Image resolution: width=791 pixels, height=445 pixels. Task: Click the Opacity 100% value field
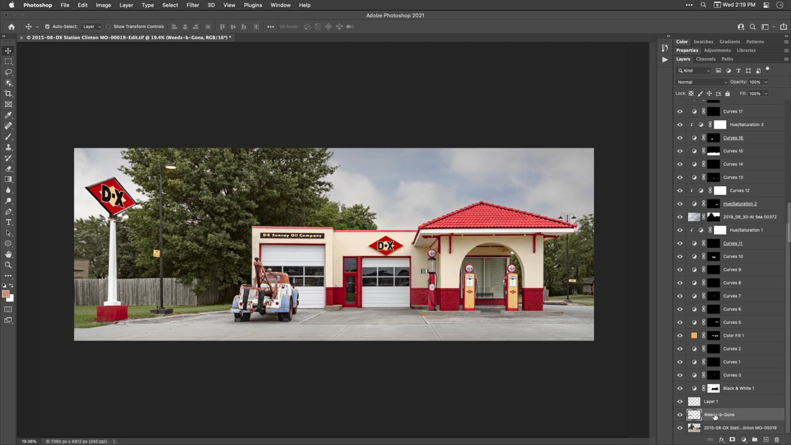click(755, 82)
